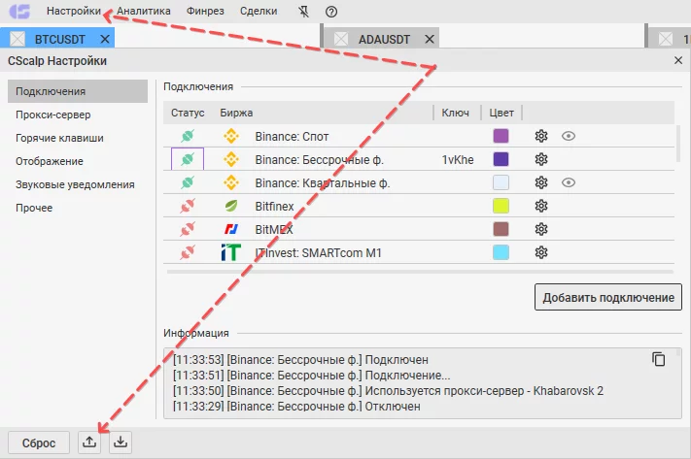Screen dimensions: 691x459
Task: Switch to the BTCUSDT tab
Action: (x=59, y=39)
